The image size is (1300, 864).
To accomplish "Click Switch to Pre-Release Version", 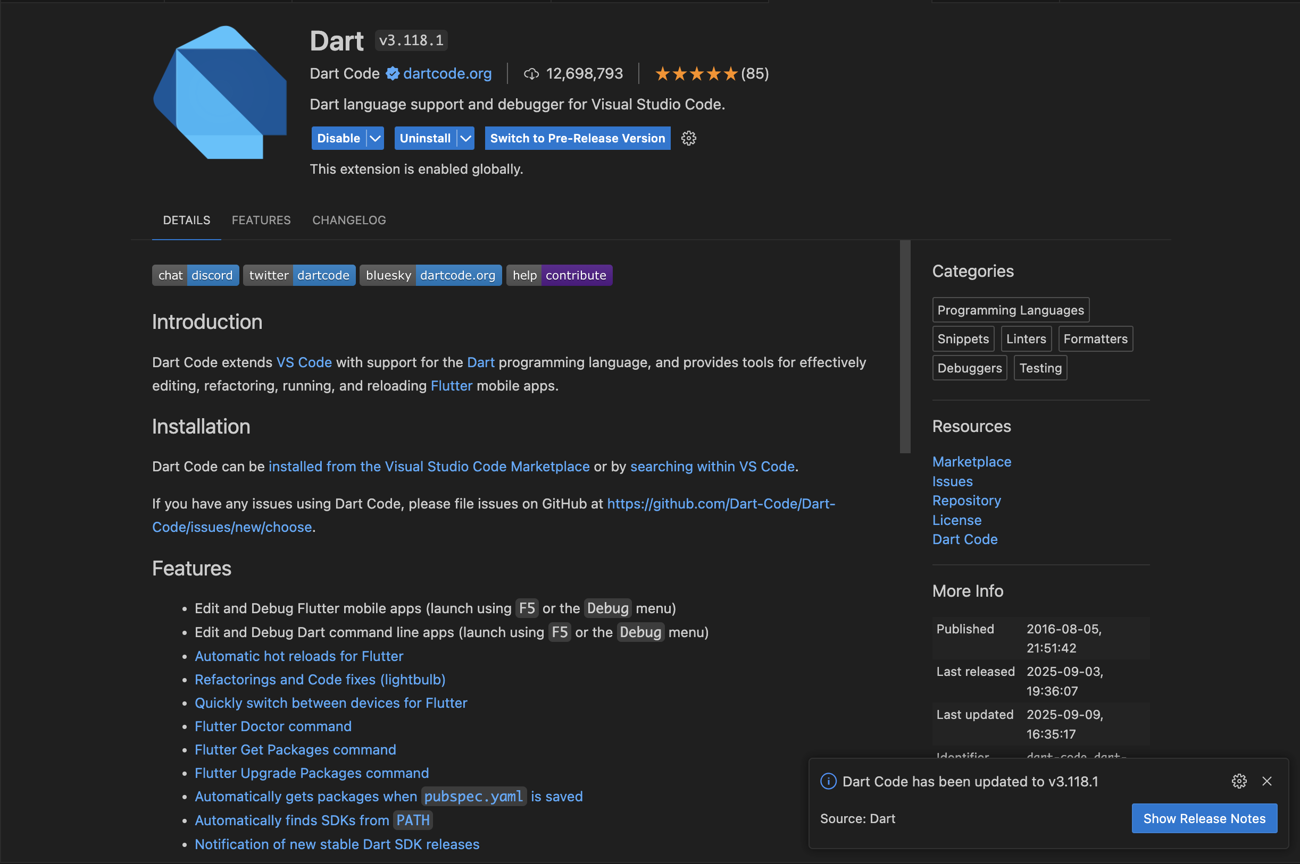I will 577,138.
